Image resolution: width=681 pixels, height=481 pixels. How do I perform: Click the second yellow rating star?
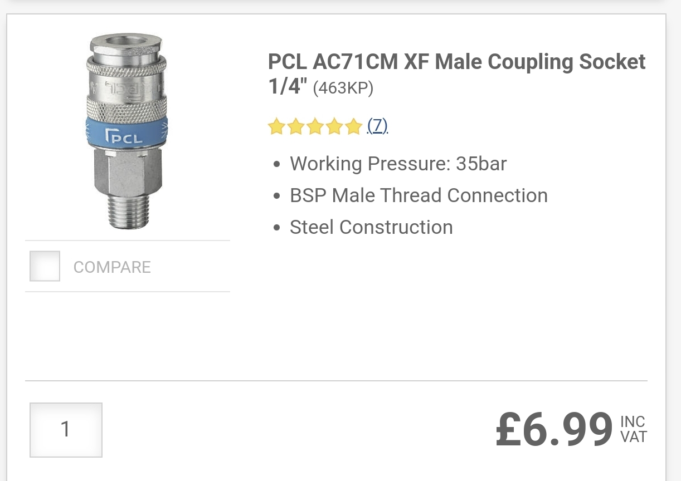[296, 127]
